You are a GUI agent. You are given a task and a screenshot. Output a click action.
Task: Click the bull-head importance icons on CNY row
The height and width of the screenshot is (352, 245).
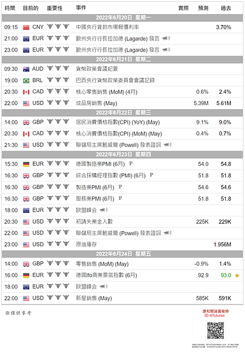tap(58, 27)
